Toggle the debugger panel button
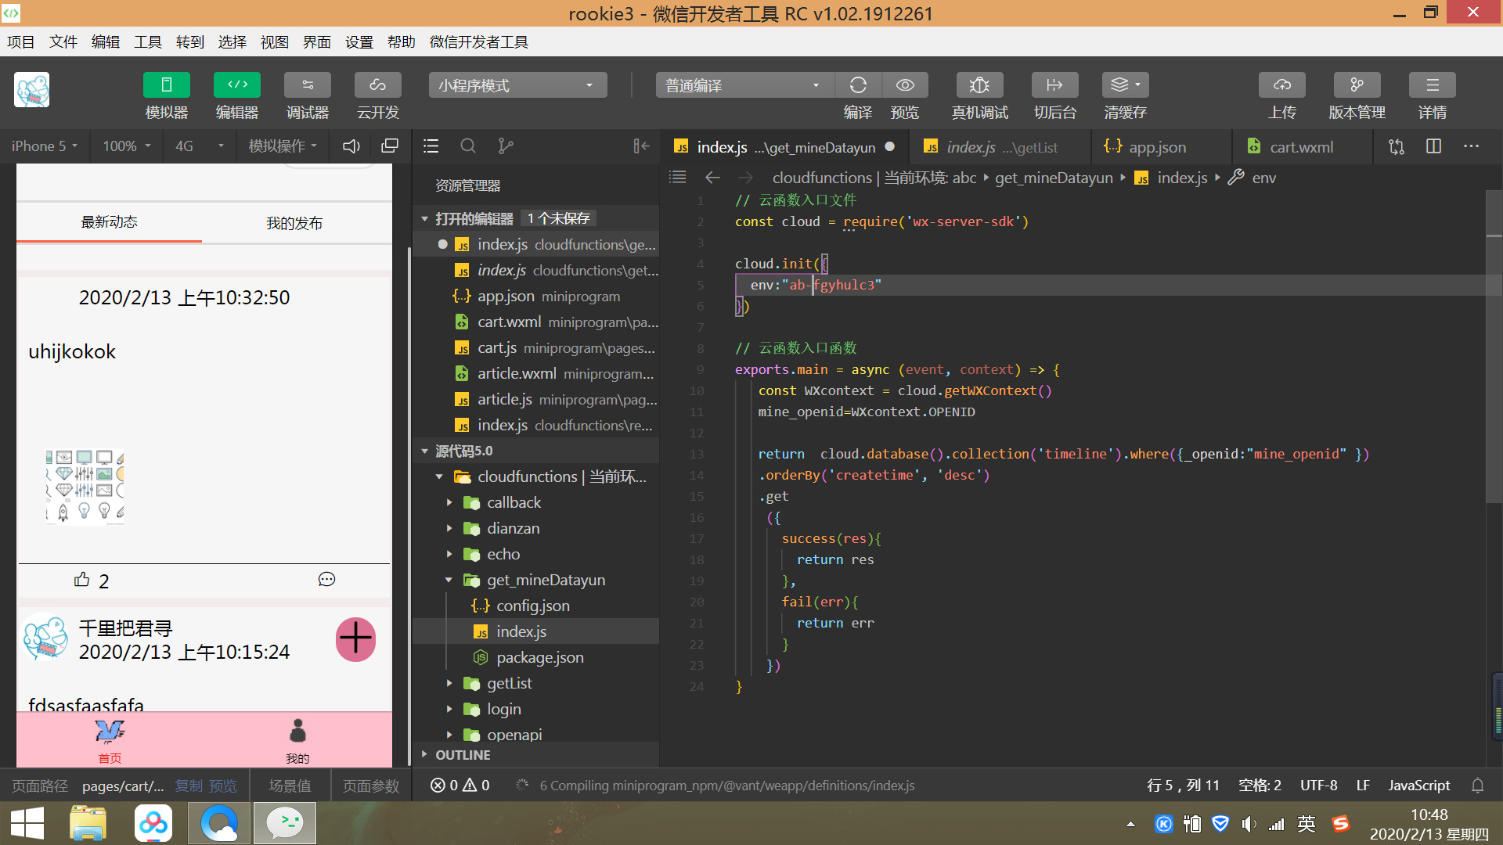Image resolution: width=1503 pixels, height=845 pixels. pyautogui.click(x=307, y=85)
